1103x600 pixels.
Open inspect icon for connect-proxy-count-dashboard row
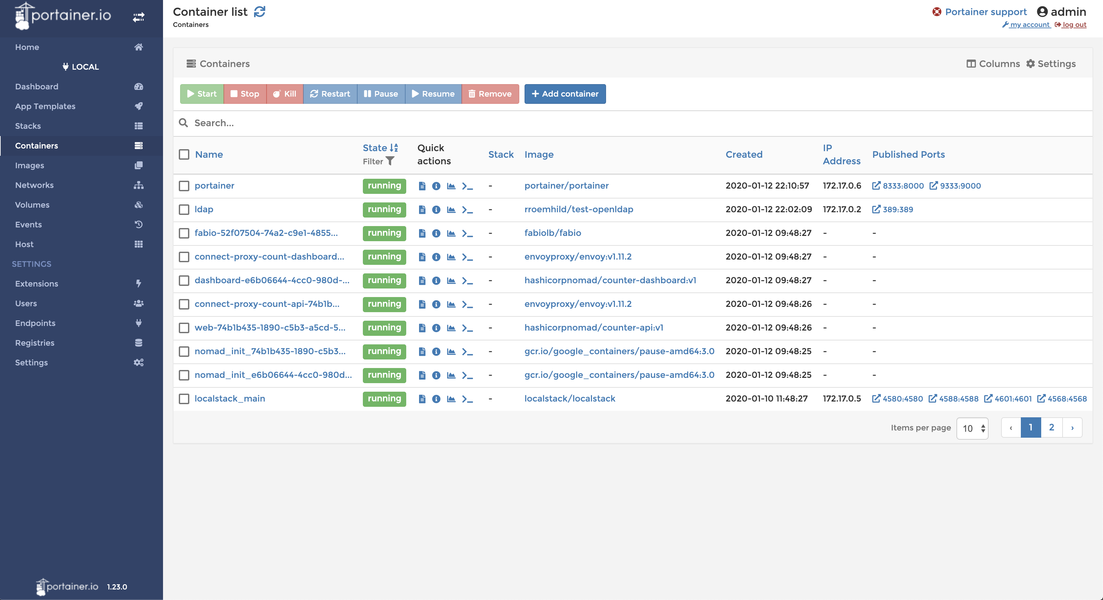pos(436,257)
